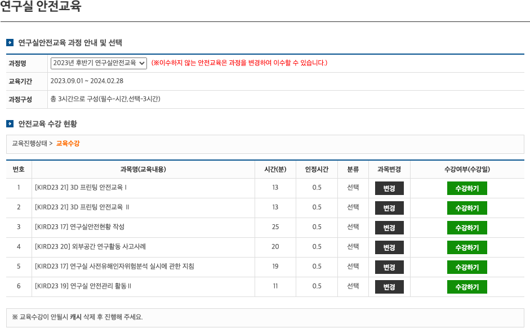Screen dimensions: 530x328
Task: Click the 11 minutes value for 안전관리 활동 II
Action: click(x=275, y=286)
